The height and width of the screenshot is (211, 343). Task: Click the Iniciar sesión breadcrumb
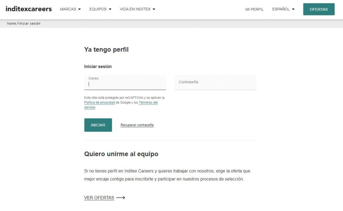click(29, 24)
